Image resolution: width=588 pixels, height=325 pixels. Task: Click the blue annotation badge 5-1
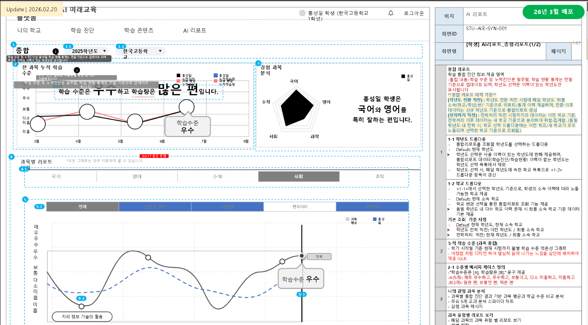pos(39,207)
